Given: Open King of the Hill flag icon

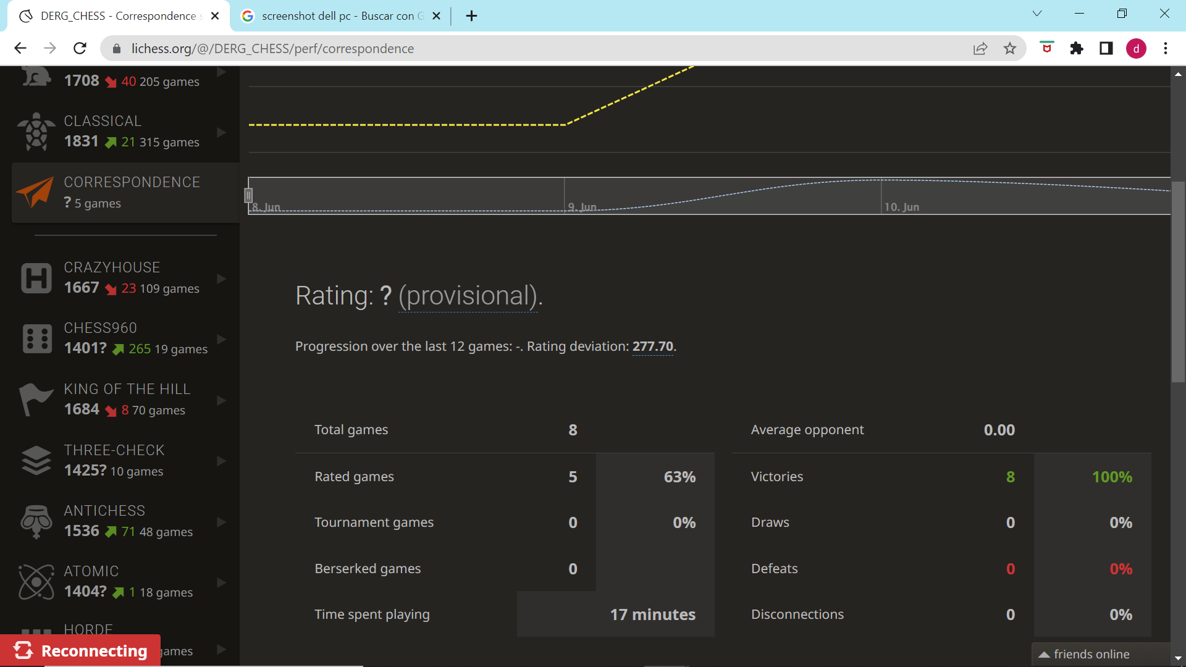Looking at the screenshot, I should [x=35, y=400].
